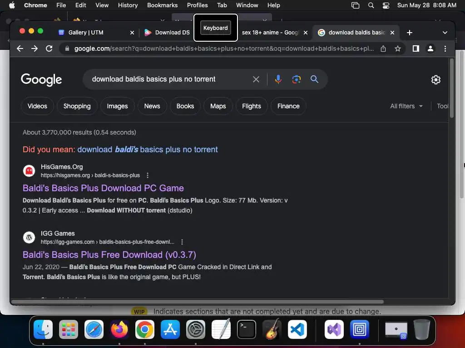Viewport: 465px width, 348px height.
Task: Open the Bookmarks menu
Action: tap(162, 5)
